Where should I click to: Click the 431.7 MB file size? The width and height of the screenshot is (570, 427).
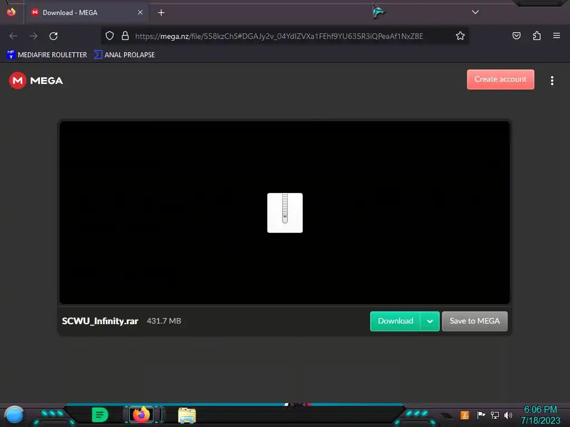click(164, 321)
